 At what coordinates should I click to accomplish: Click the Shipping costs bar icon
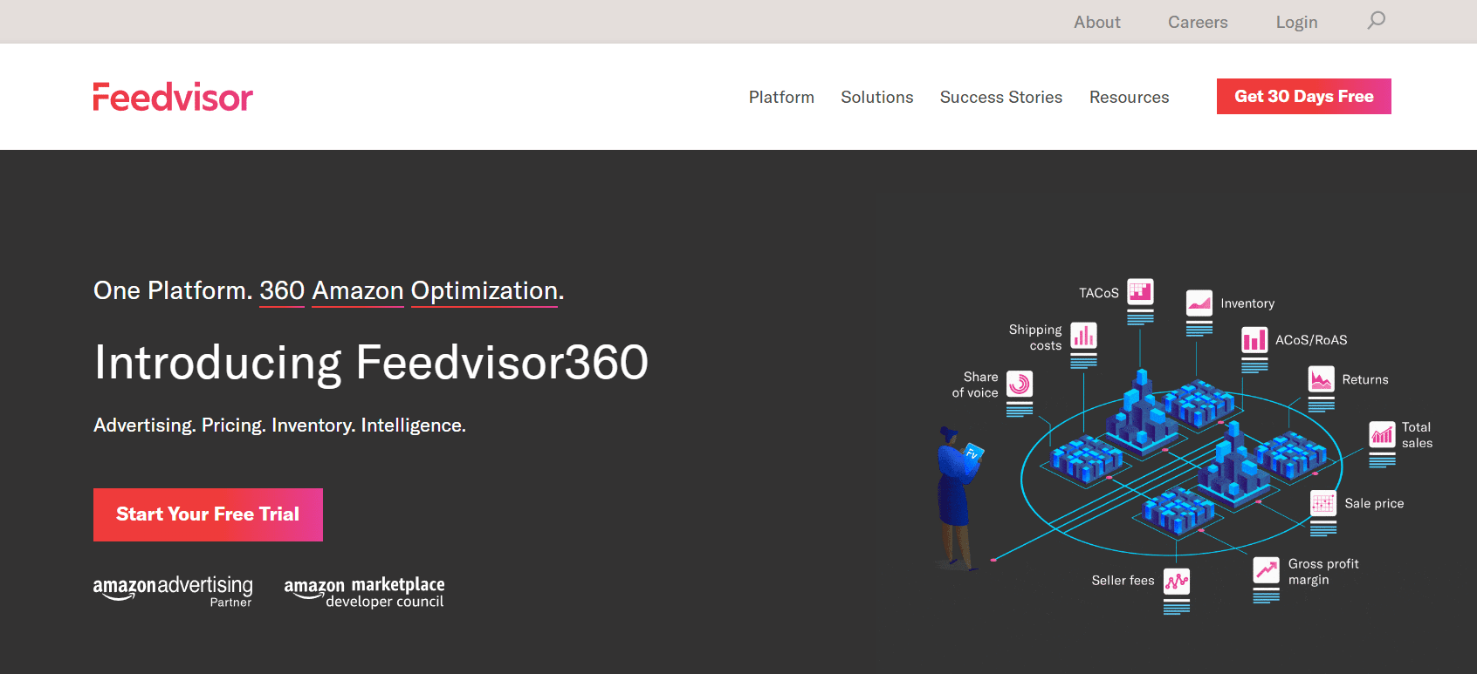[1083, 336]
